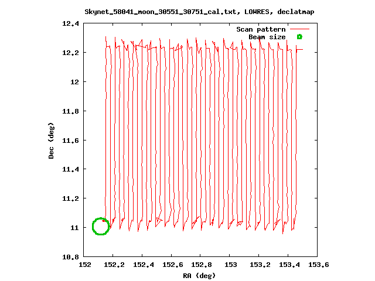Click the 11.8 Dec axis tick label
This screenshot has width=375, height=281.
(x=70, y=111)
